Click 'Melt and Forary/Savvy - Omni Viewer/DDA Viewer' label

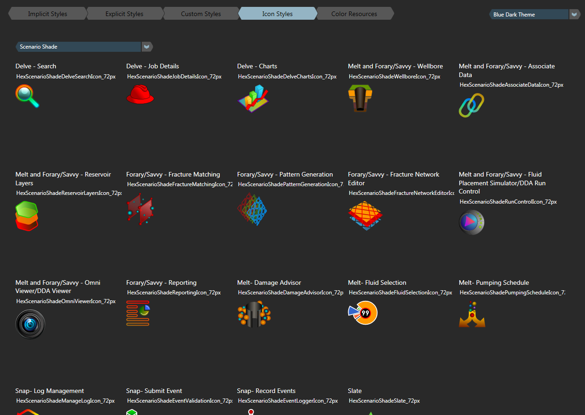click(x=58, y=287)
